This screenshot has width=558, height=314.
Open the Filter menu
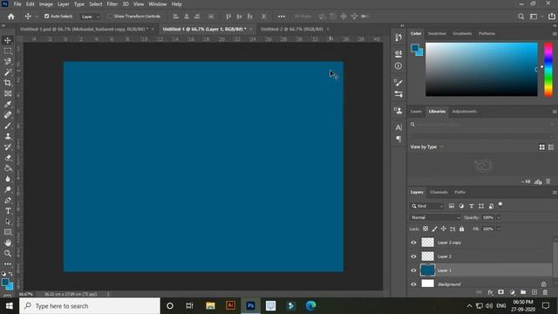(112, 4)
